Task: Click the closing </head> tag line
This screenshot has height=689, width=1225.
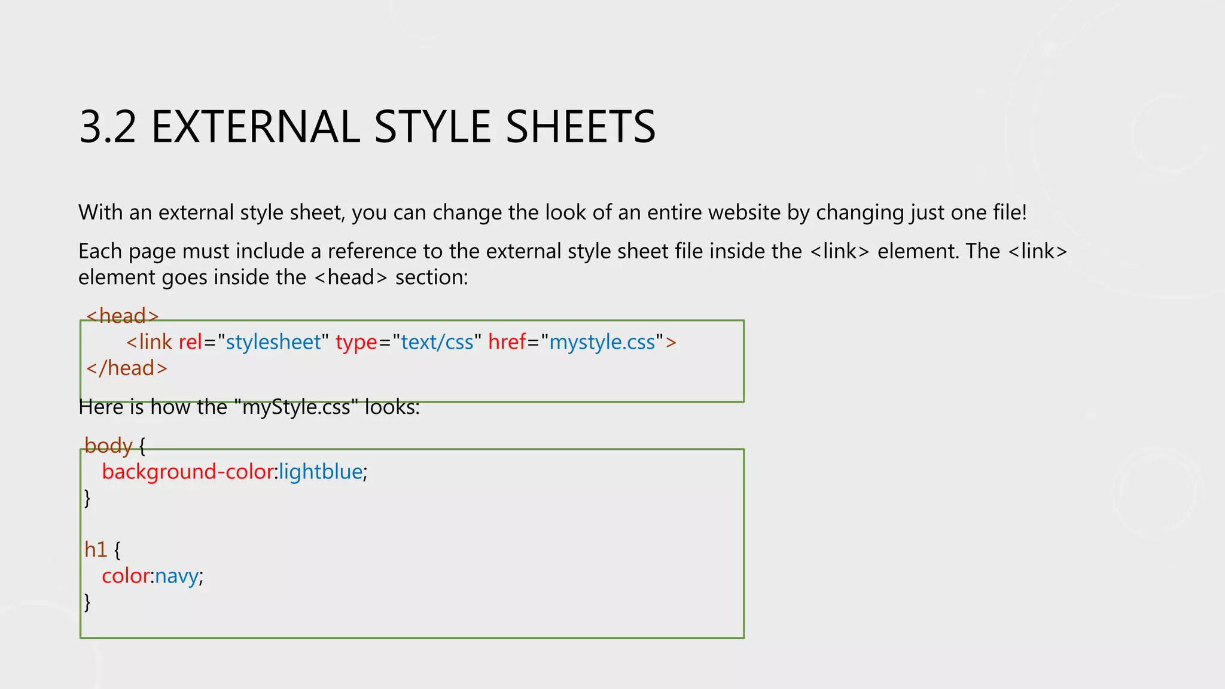Action: pos(127,368)
